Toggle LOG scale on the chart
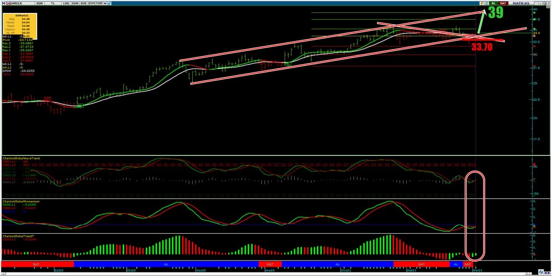 pos(66,3)
